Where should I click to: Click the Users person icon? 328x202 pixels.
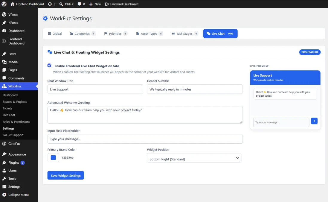(4, 171)
